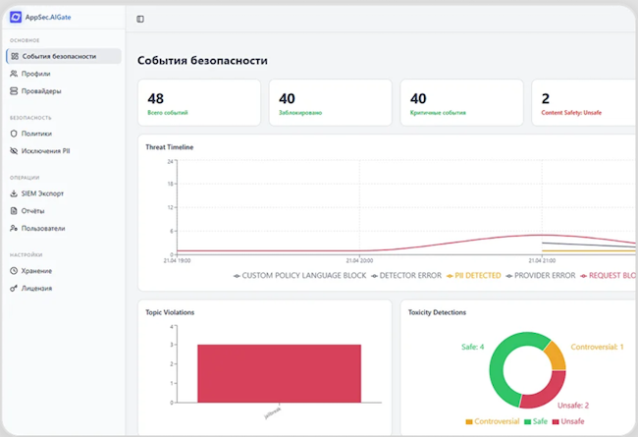Click the AppSec.AIGate brand name
The width and height of the screenshot is (638, 437).
click(48, 17)
